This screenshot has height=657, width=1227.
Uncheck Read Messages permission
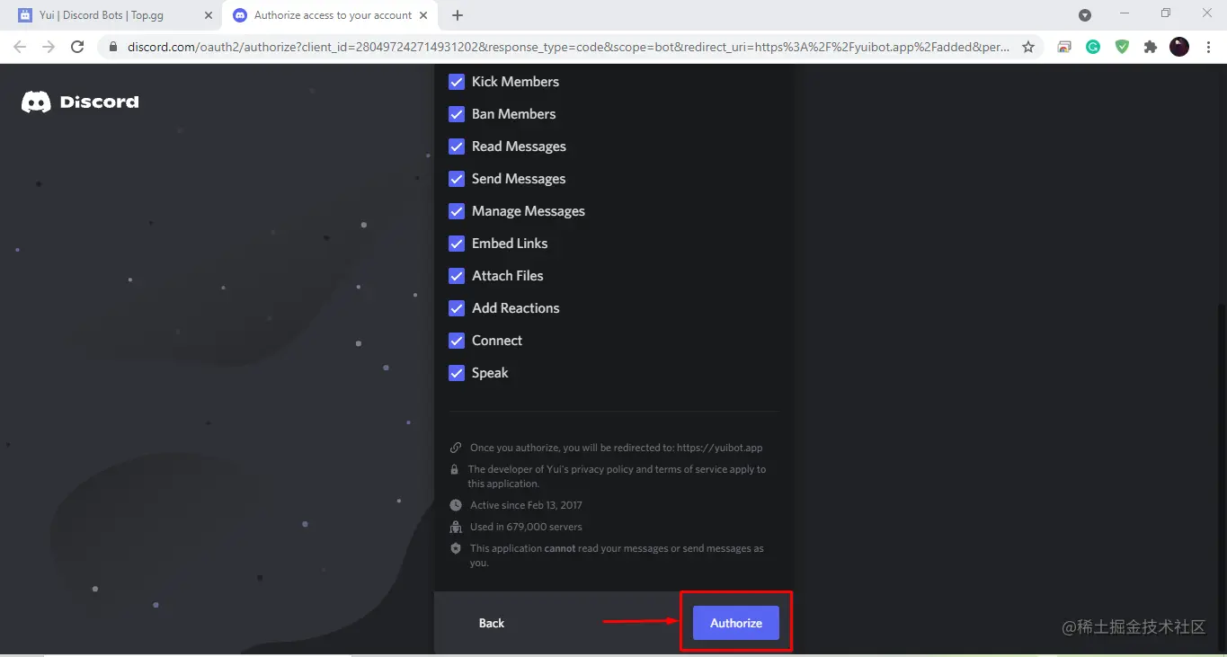(457, 146)
